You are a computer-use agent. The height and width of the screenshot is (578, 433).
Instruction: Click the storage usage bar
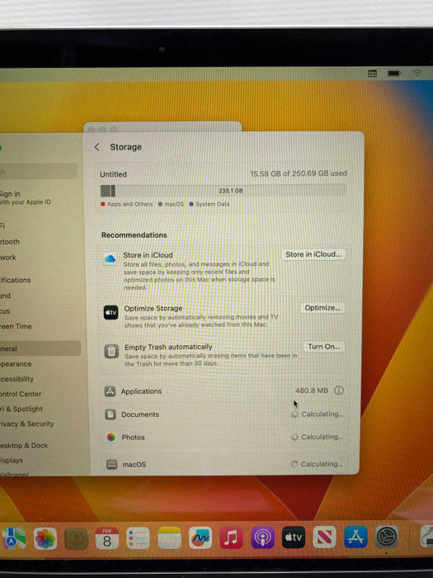[224, 191]
